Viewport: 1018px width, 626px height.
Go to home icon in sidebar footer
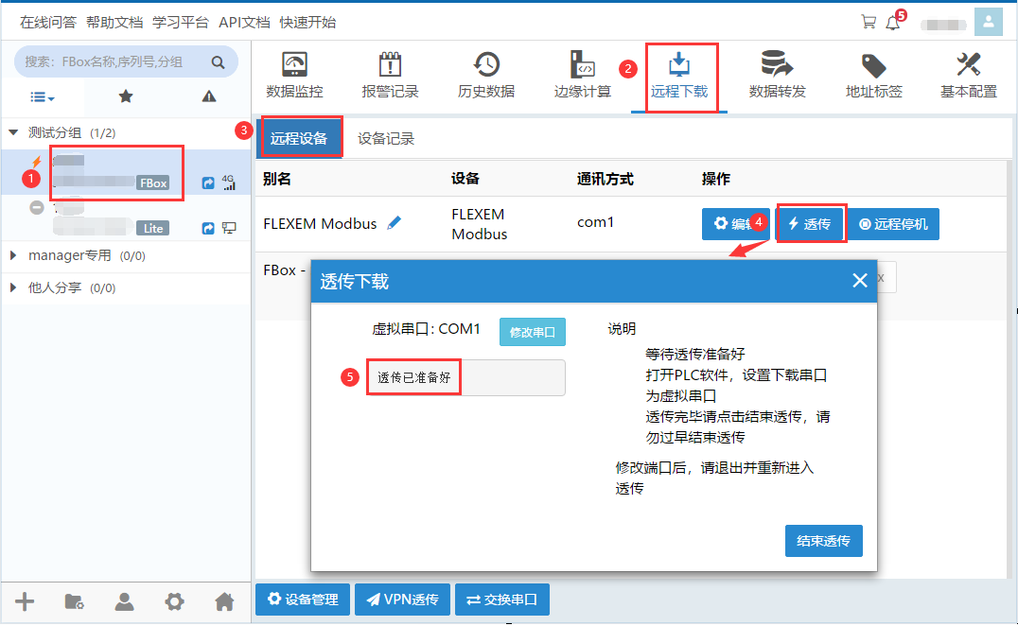[x=224, y=601]
